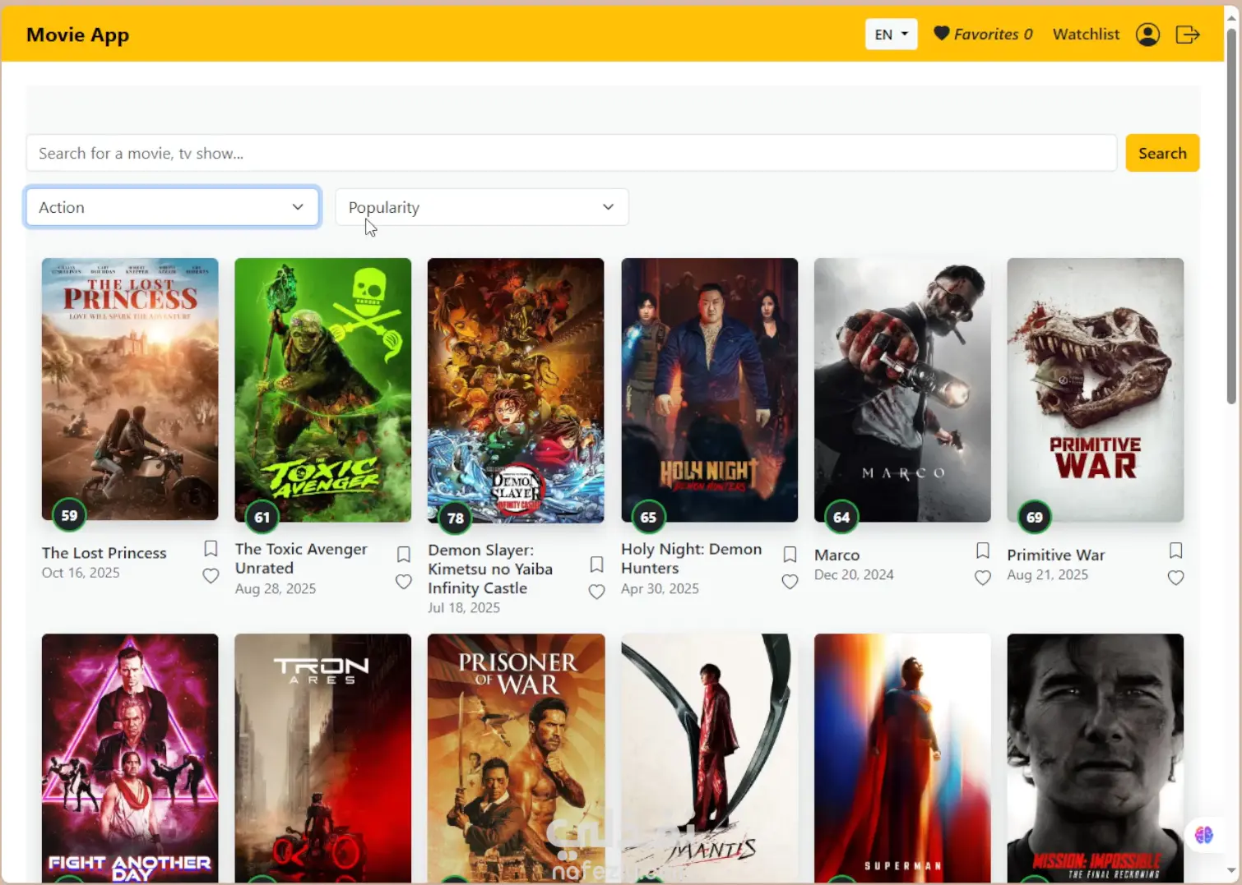Click the Marco movie poster
The height and width of the screenshot is (885, 1242).
pos(902,389)
